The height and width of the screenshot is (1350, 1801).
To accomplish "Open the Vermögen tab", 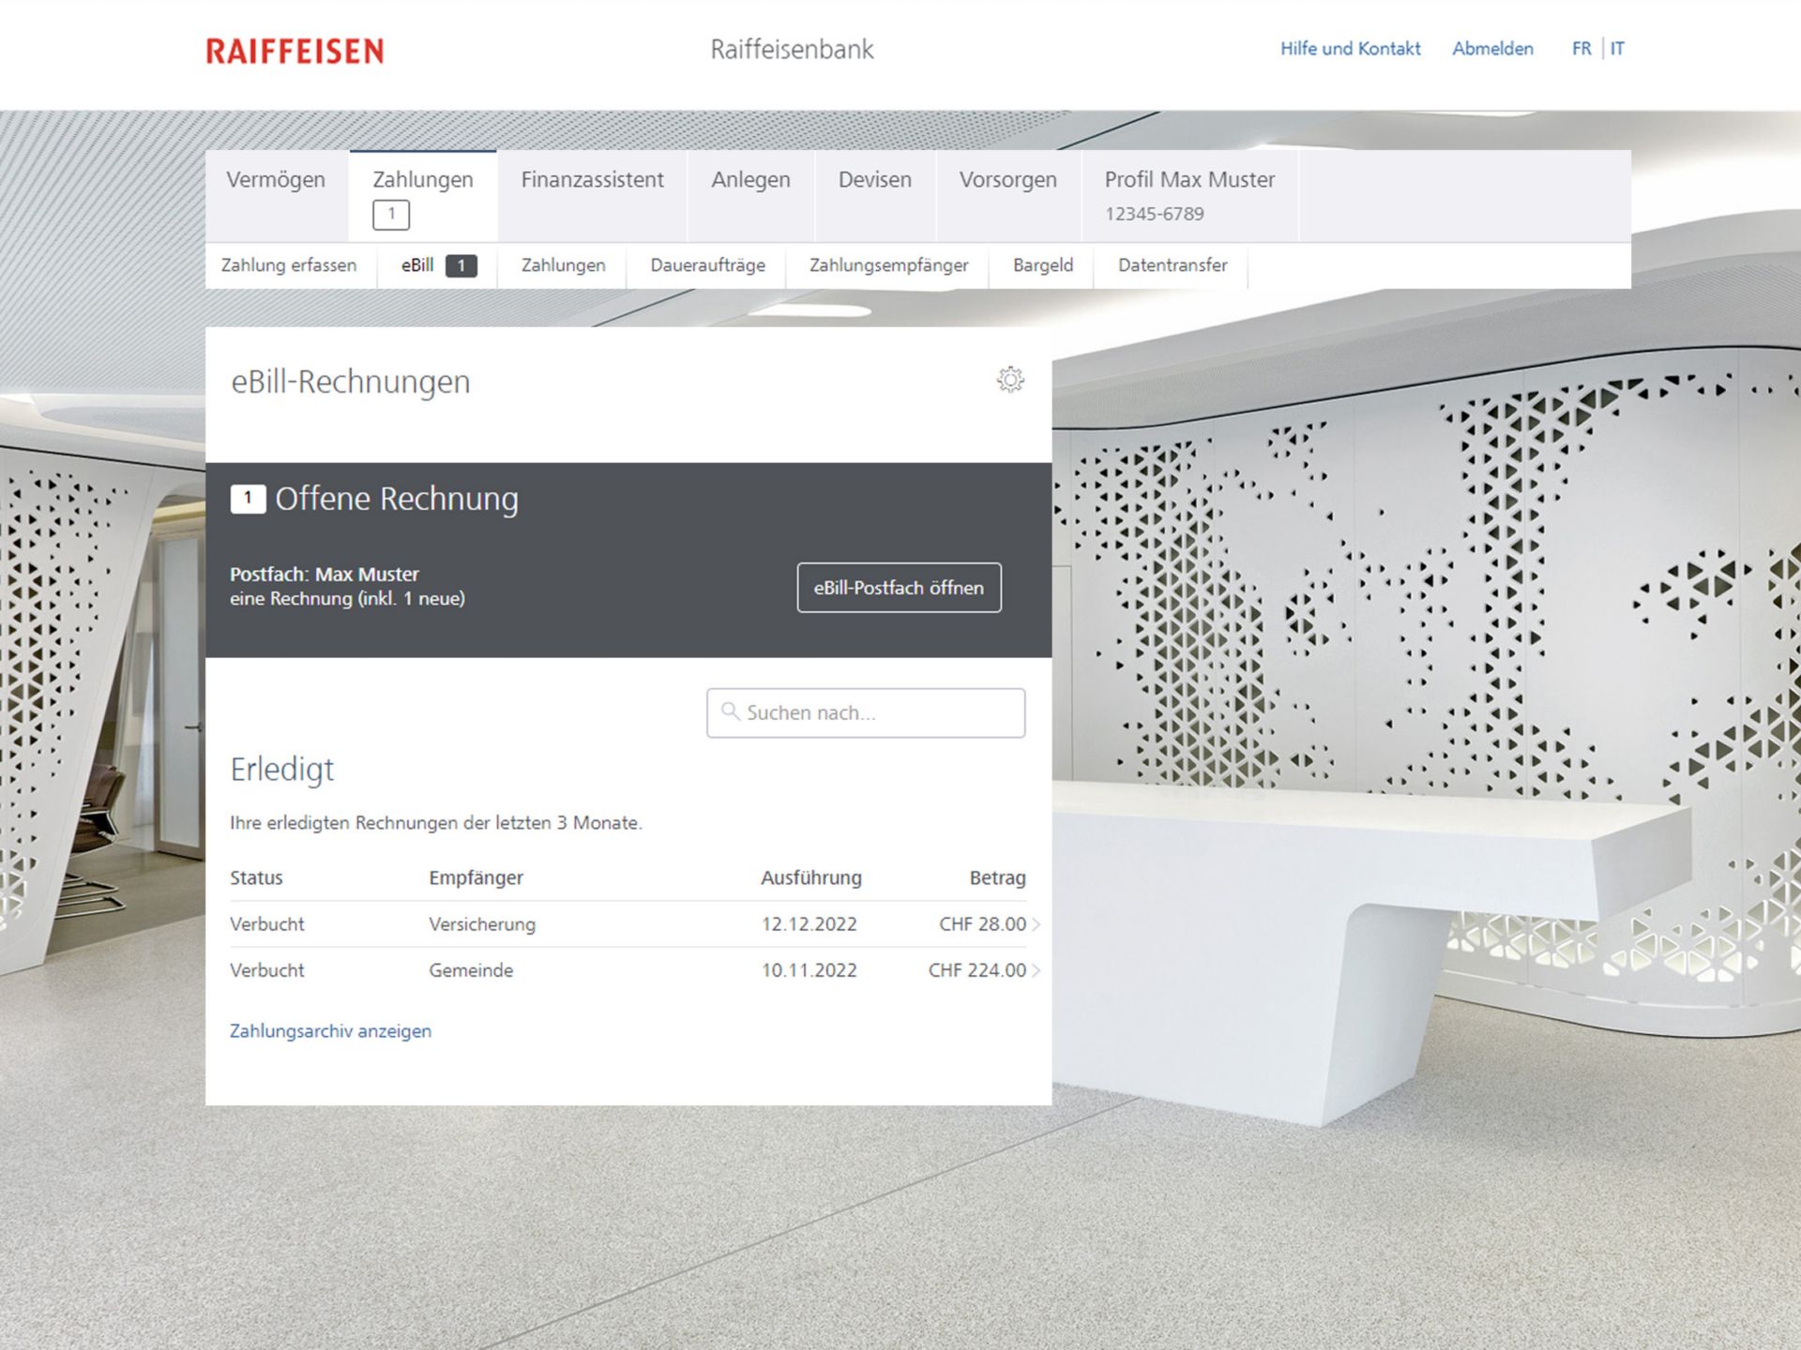I will [x=276, y=180].
